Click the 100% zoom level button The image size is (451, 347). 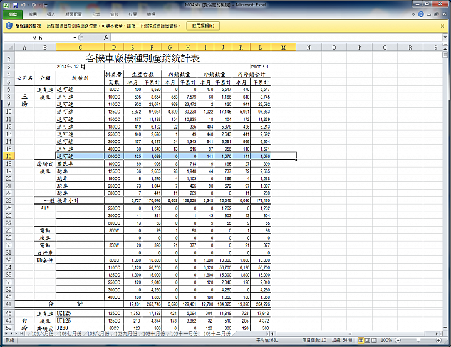386,340
